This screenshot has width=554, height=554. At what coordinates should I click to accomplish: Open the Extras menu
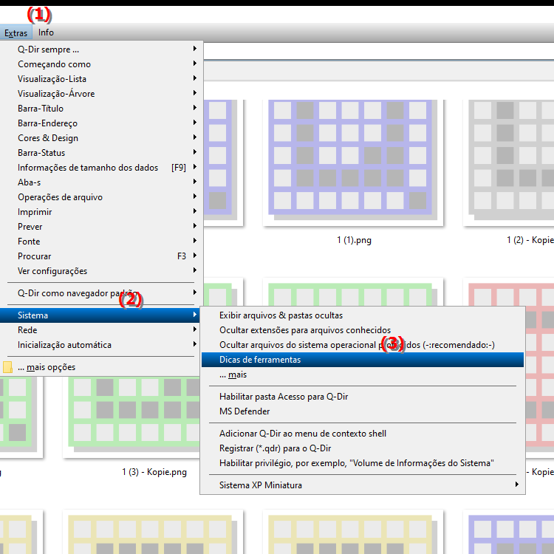pyautogui.click(x=16, y=33)
